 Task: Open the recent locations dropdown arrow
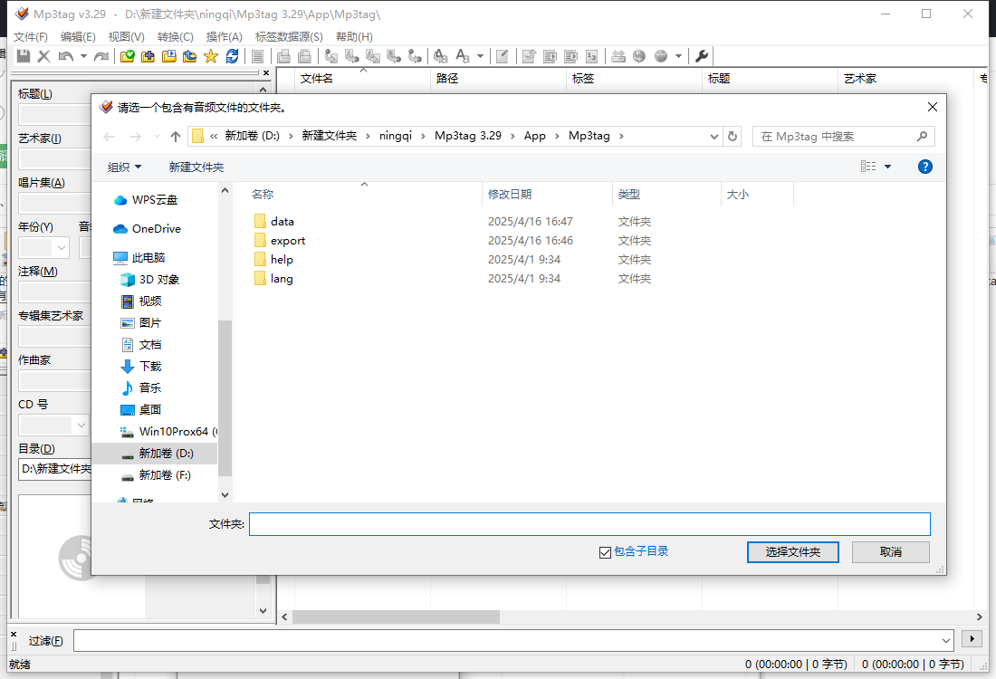pyautogui.click(x=157, y=137)
